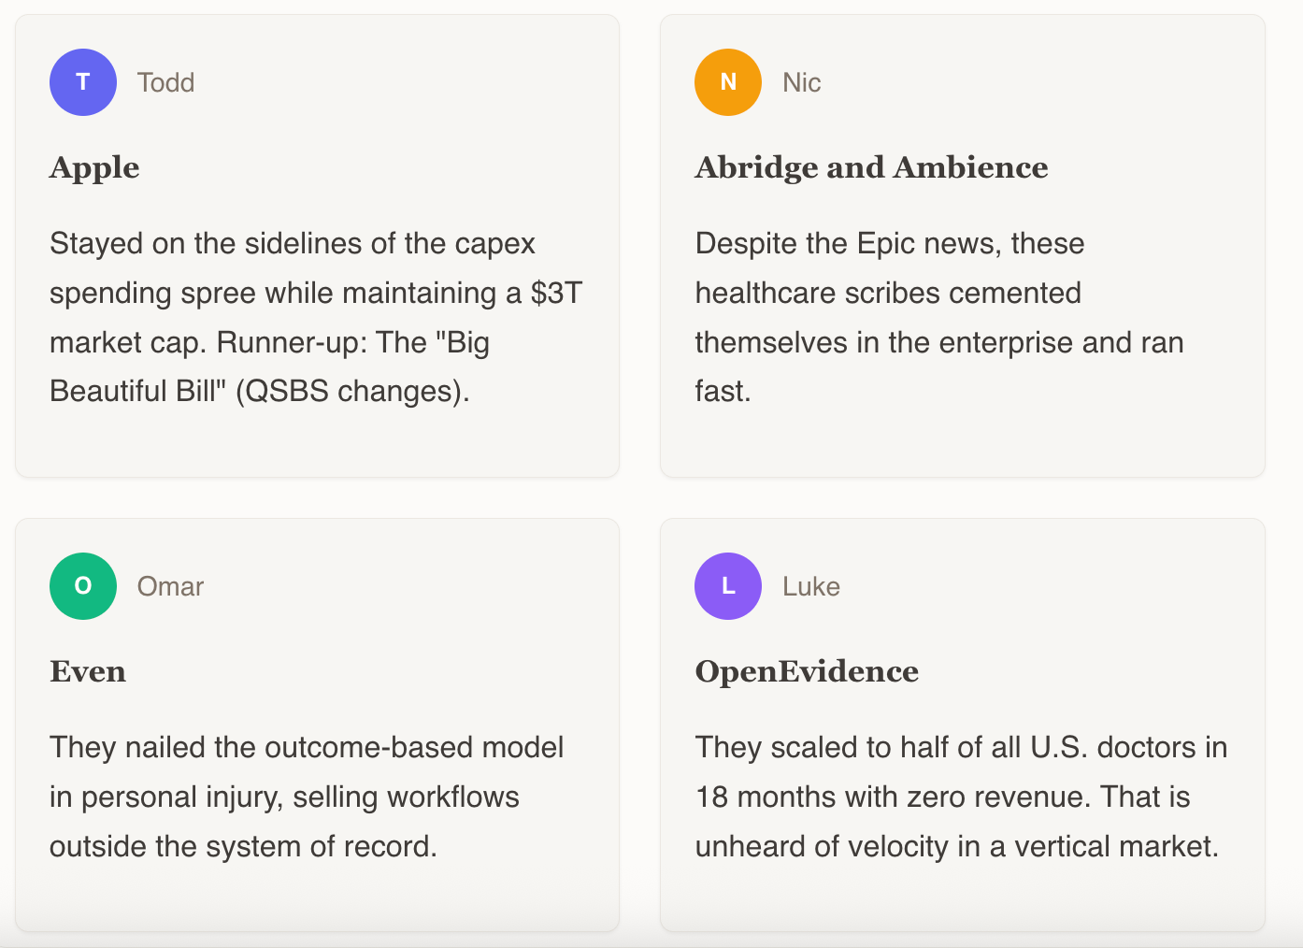Click the Epic news sentence in Nic's card
The height and width of the screenshot is (948, 1303).
point(939,317)
